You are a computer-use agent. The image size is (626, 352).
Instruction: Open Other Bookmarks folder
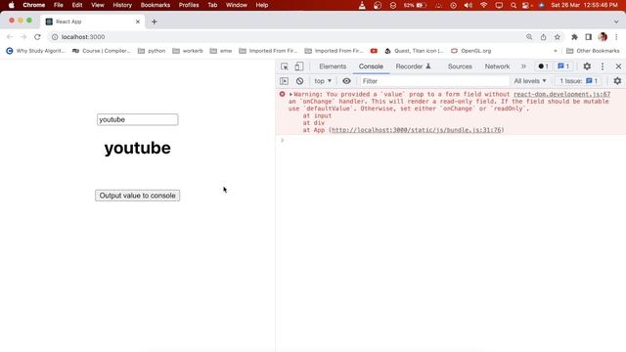593,51
